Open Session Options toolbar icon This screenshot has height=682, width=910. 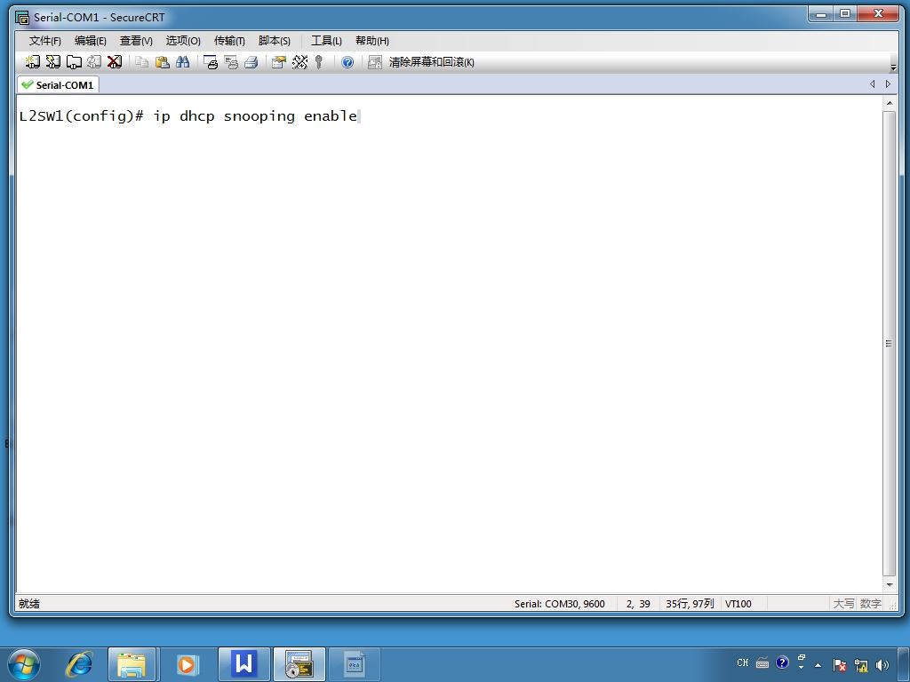(278, 62)
